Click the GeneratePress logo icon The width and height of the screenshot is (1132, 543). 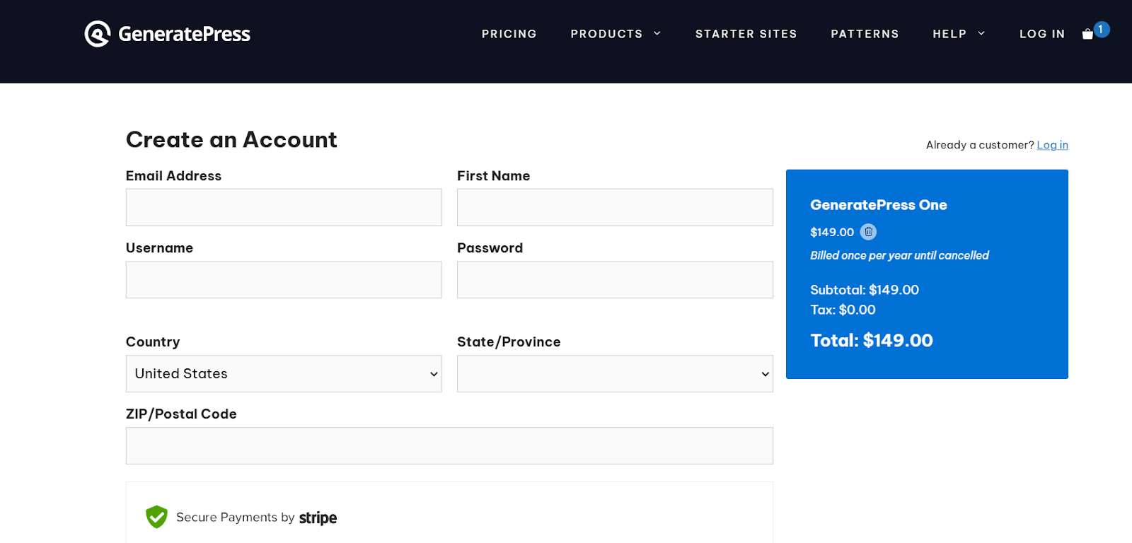98,34
